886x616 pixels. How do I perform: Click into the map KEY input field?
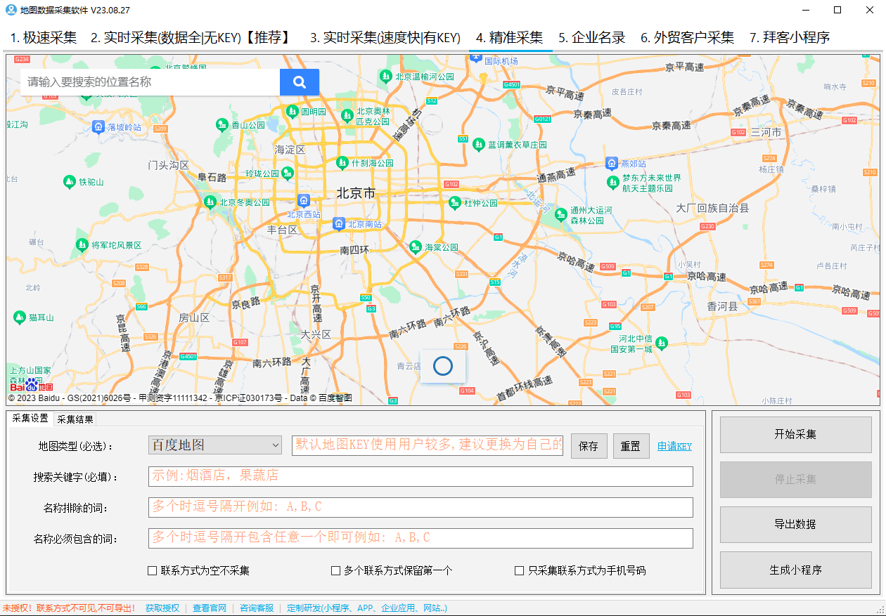[428, 445]
